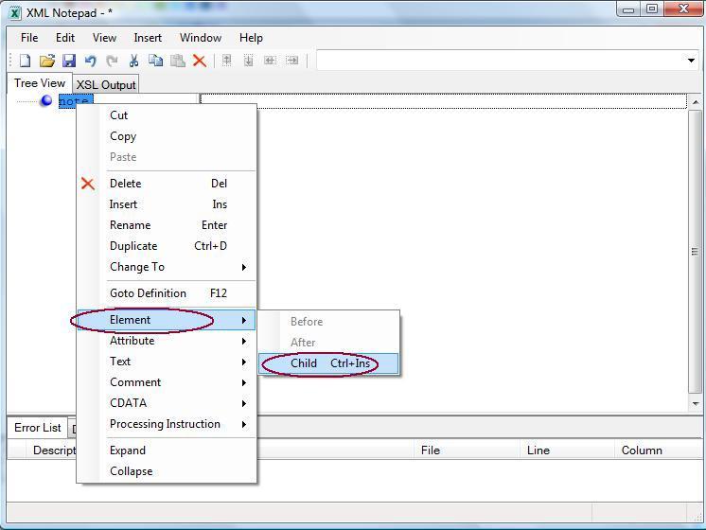Click the Save floppy disk icon
The width and height of the screenshot is (706, 530).
coord(69,61)
